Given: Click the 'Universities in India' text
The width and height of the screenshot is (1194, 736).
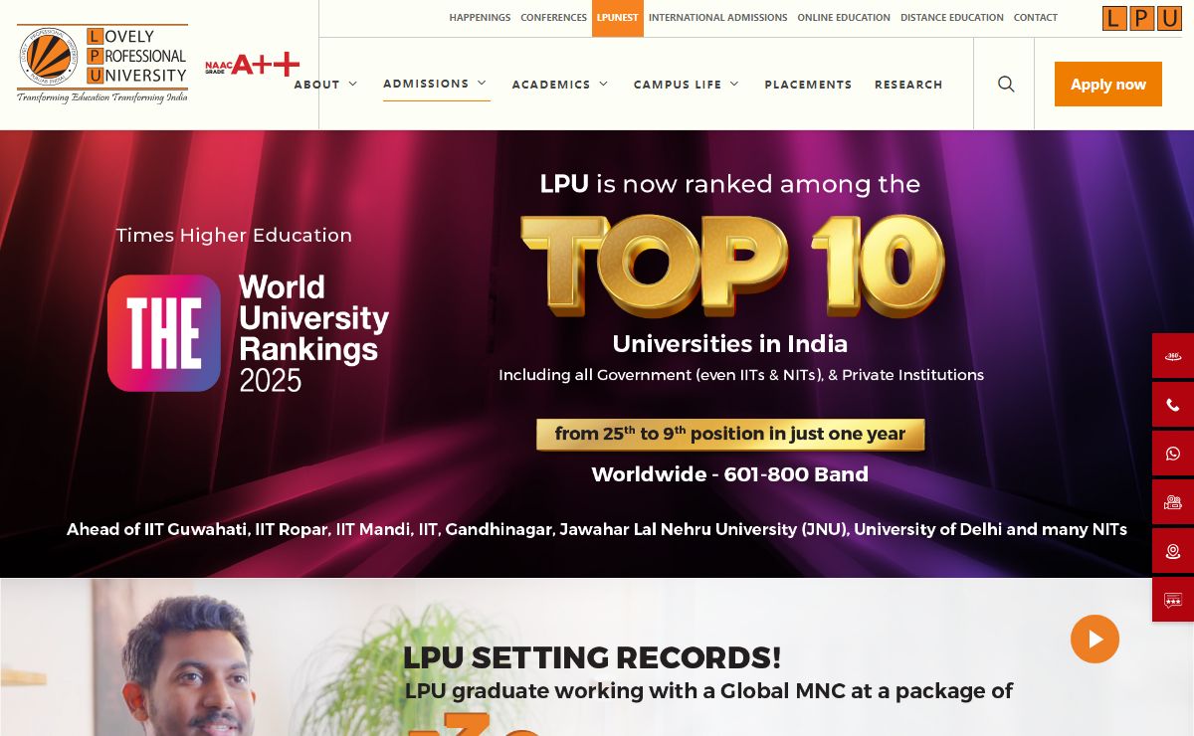Looking at the screenshot, I should click(730, 344).
